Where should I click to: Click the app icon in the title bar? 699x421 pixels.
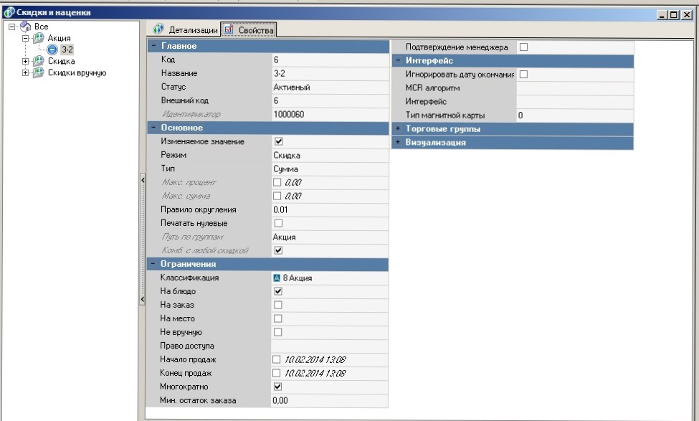(x=9, y=13)
